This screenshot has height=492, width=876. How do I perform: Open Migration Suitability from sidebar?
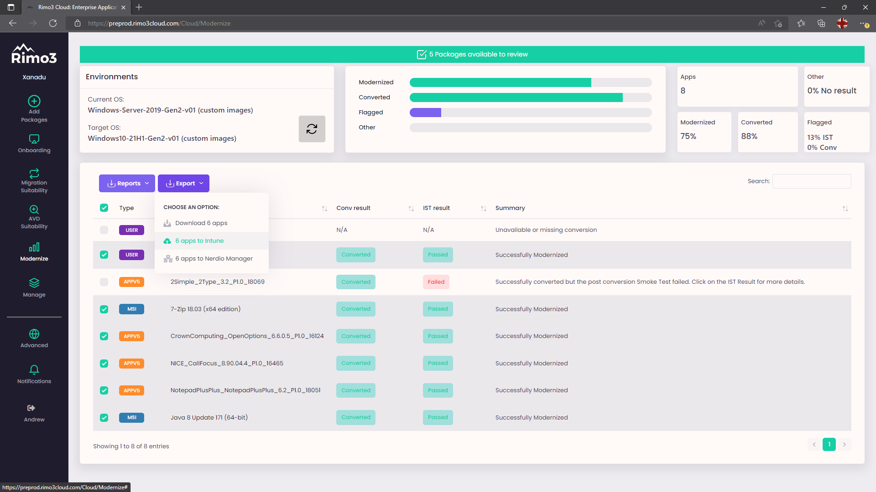[x=34, y=174]
